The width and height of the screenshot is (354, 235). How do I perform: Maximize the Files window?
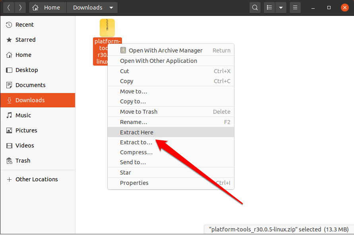[x=329, y=8]
